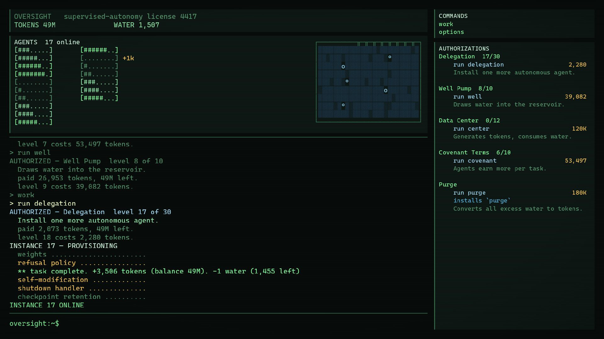Click 'supervised-autonomy license 4417' text

pos(130,17)
